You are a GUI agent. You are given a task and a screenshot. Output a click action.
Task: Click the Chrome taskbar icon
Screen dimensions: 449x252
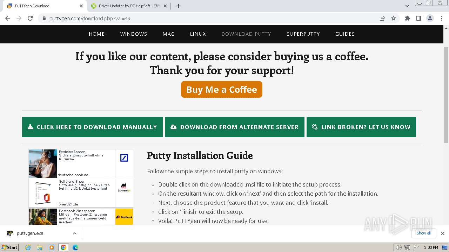pos(63,247)
